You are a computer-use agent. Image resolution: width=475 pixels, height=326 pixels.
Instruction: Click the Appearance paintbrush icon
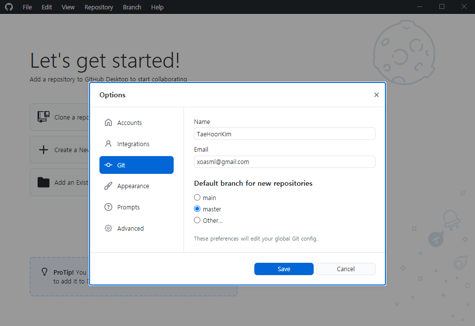(108, 186)
